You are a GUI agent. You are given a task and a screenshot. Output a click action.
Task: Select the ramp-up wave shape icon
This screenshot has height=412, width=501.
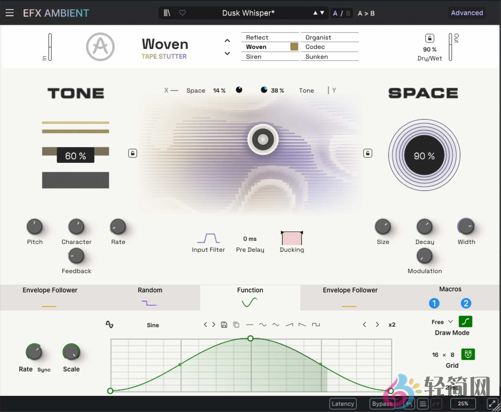coord(289,324)
